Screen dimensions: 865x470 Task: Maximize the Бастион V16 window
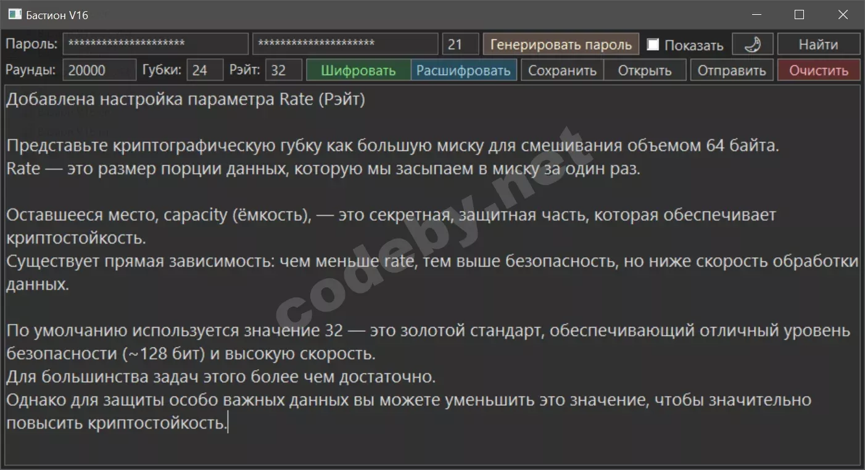click(799, 15)
